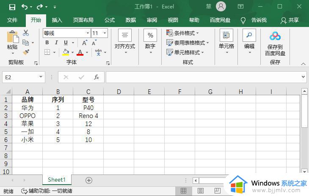Open the user account avatar
The image size is (309, 196).
click(x=221, y=7)
